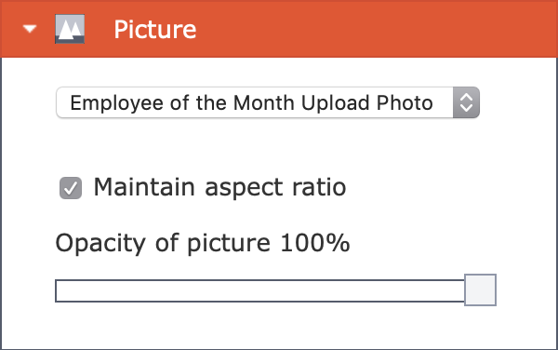Click the Picture mountain icon in the header
The image size is (558, 350).
tap(70, 29)
